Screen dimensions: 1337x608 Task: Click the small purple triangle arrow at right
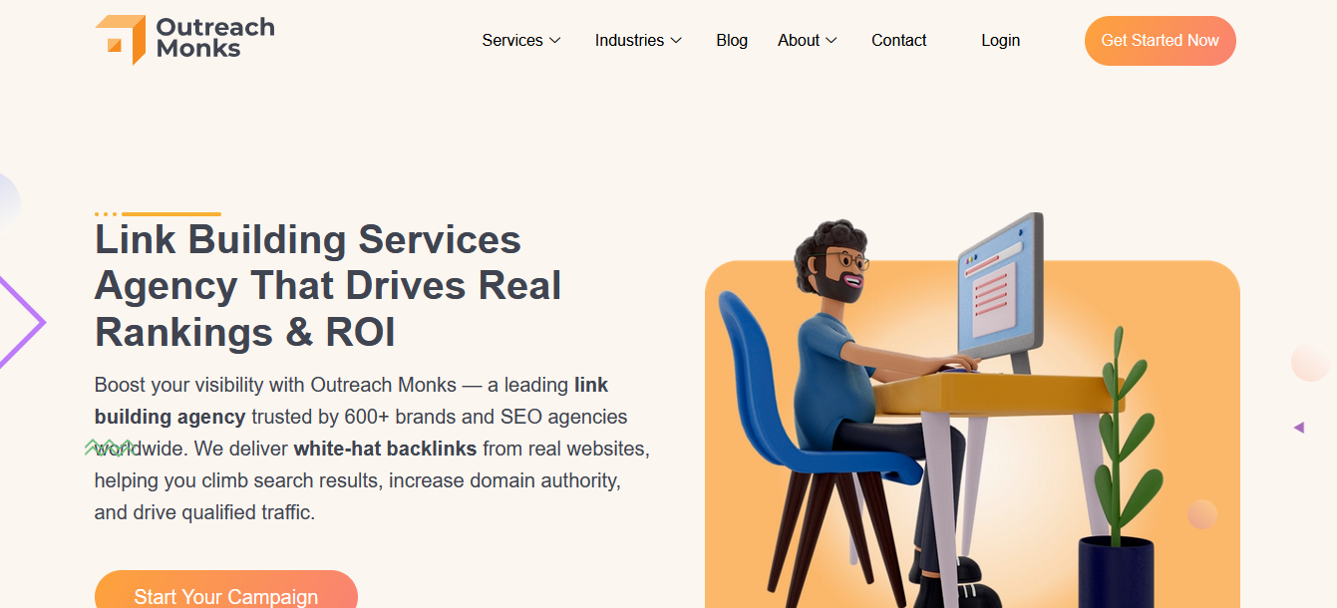[1299, 428]
